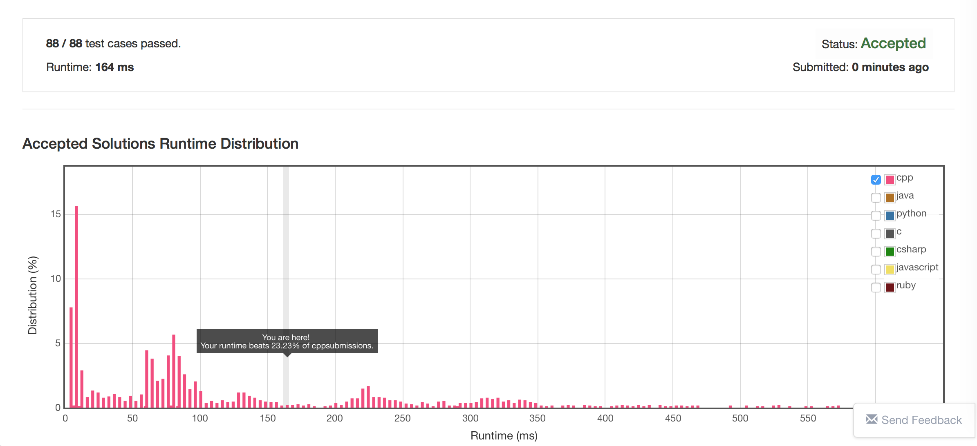
Task: Click the 'python' legend label
Action: pyautogui.click(x=911, y=214)
